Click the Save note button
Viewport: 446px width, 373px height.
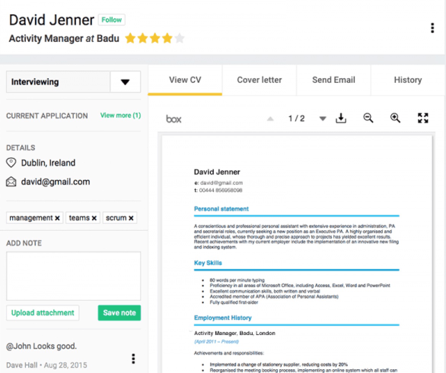[119, 313]
